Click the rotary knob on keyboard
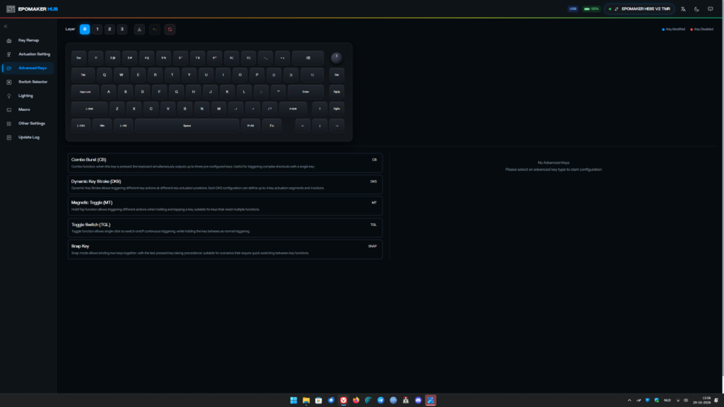Screen dimensions: 724x407 [337, 58]
